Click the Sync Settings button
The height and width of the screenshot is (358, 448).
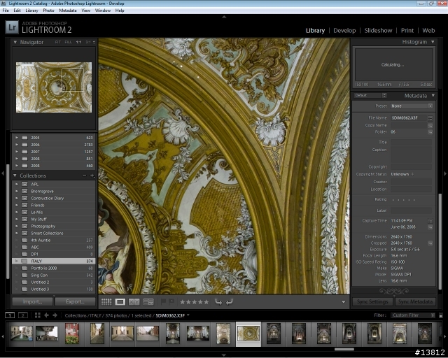pyautogui.click(x=372, y=301)
